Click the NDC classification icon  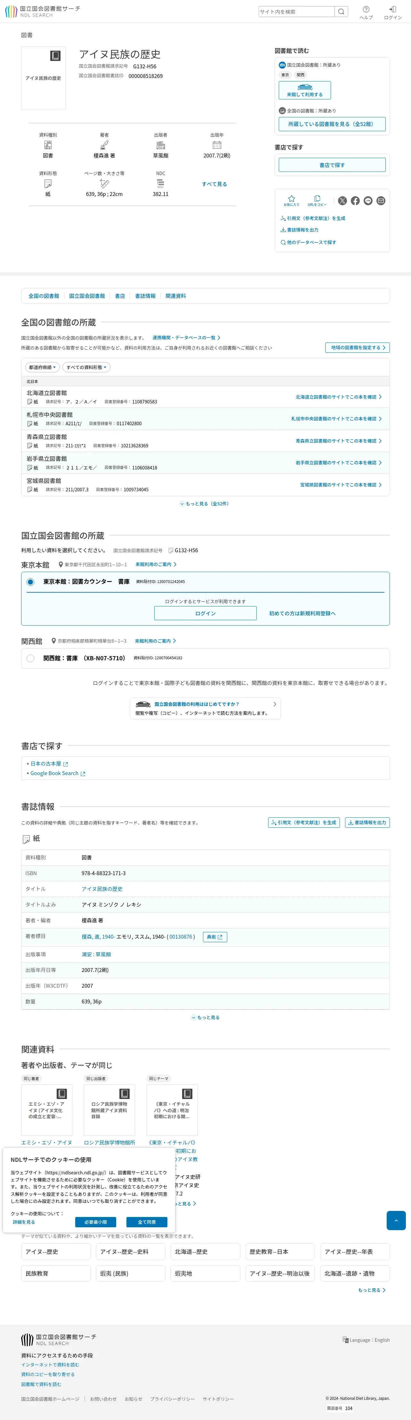point(161,183)
